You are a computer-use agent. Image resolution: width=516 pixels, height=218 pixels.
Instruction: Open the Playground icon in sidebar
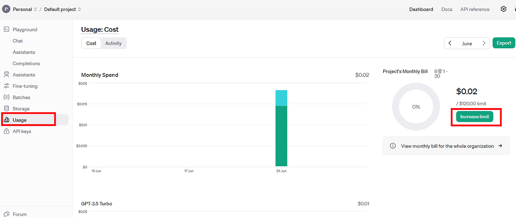[x=6, y=29]
